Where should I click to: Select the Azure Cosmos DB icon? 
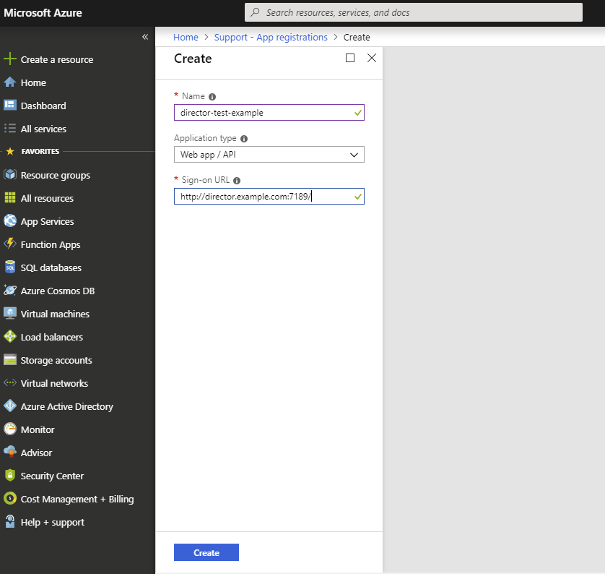point(10,291)
